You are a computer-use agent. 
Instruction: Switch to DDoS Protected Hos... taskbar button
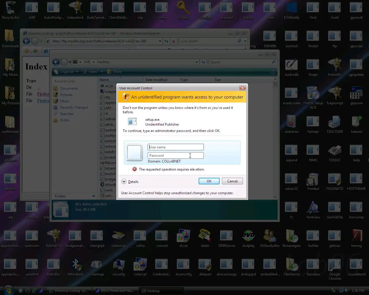[115, 291]
